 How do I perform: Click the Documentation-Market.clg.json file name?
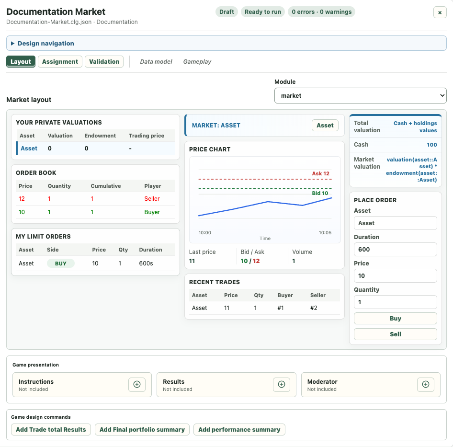tap(49, 22)
